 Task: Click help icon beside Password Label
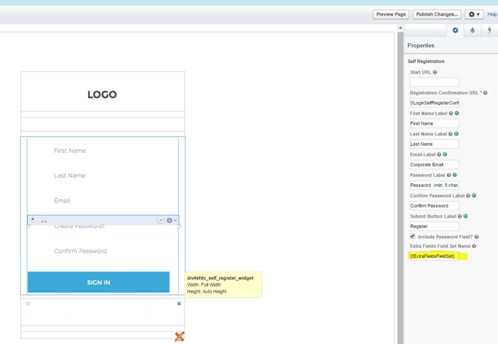pos(449,175)
